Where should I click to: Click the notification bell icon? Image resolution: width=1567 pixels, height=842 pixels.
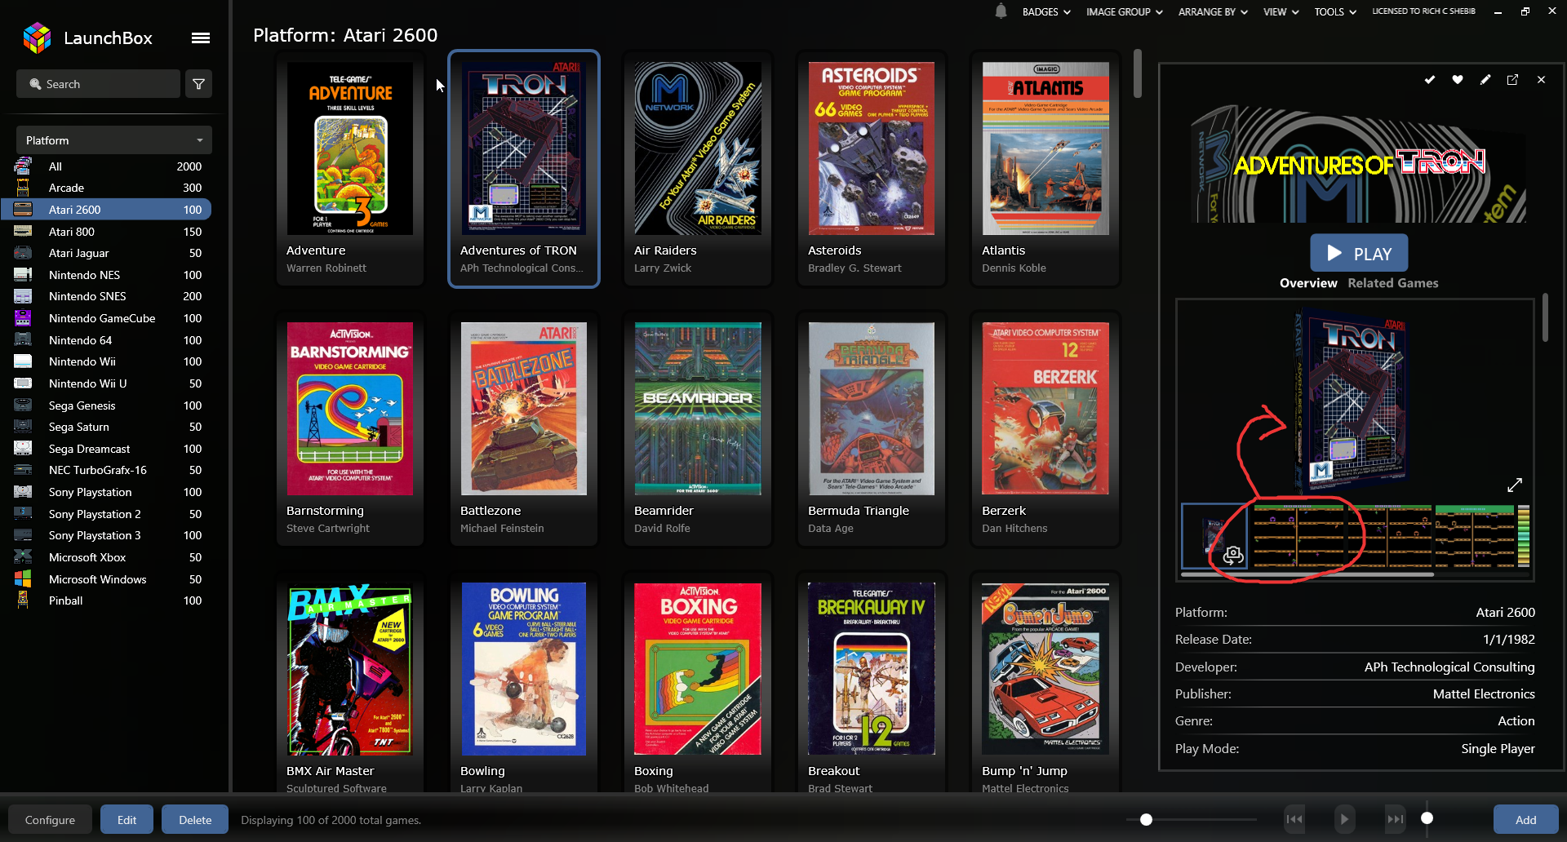coord(1001,11)
